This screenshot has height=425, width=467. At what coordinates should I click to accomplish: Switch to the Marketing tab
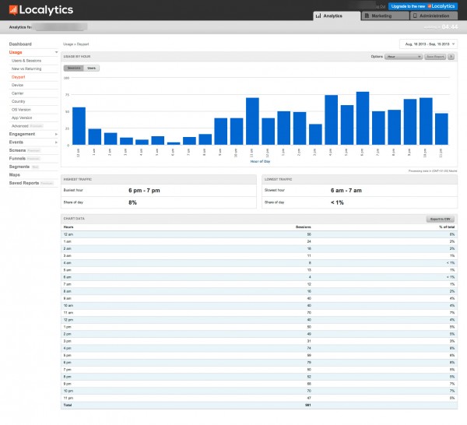[385, 16]
